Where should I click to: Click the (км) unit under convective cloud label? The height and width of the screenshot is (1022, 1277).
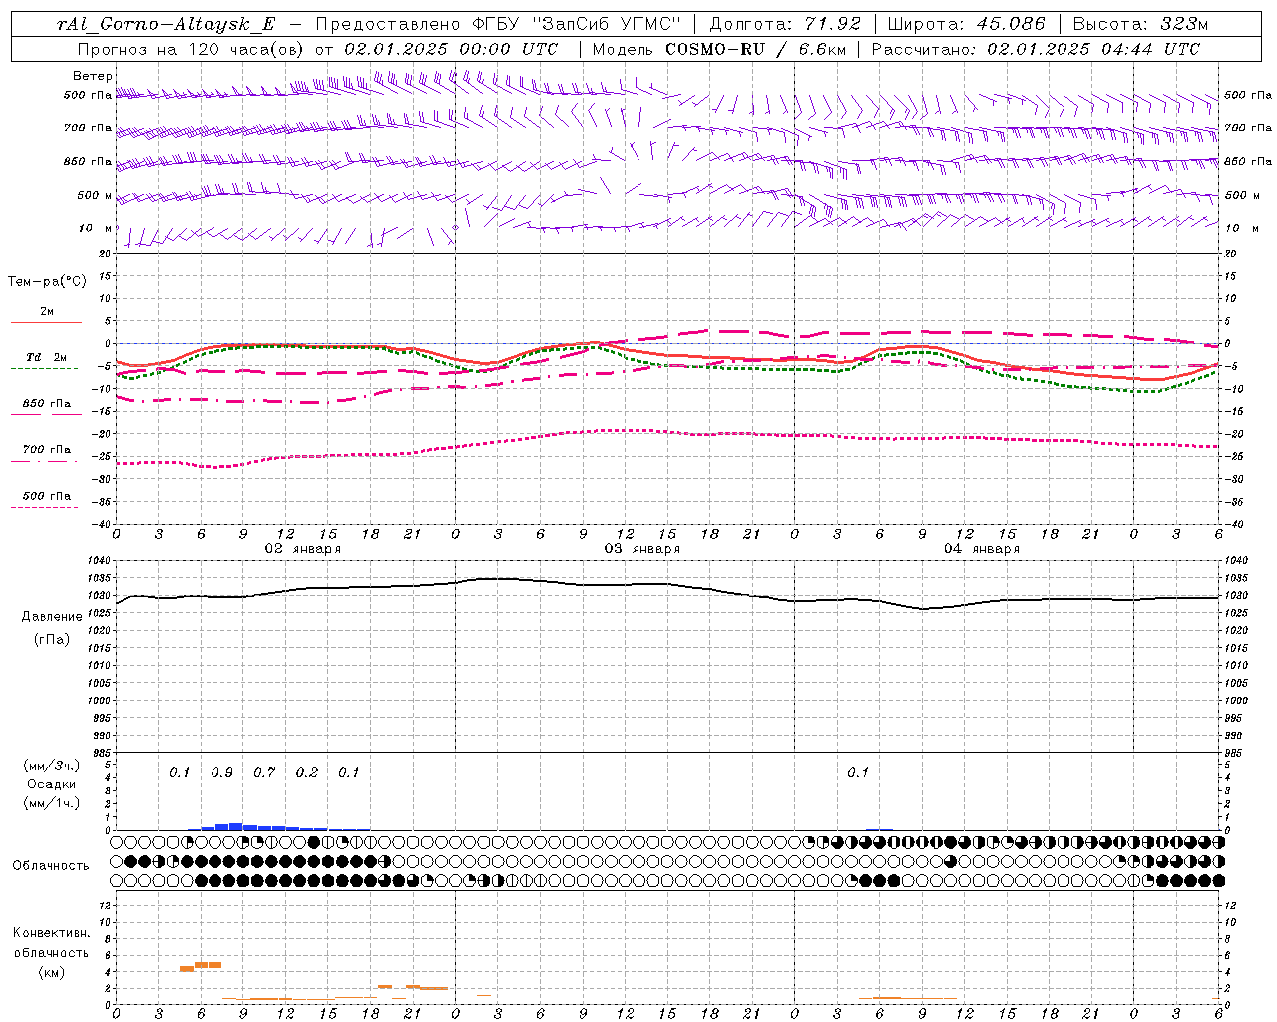(x=51, y=972)
